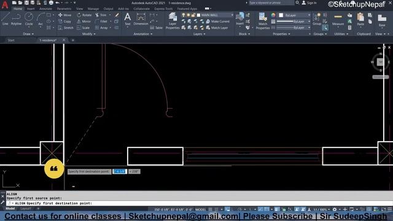
Task: Click the Plot printer icon
Action: pos(51,2)
